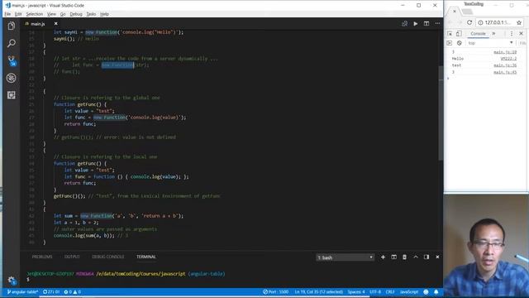Open the Debug menu
This screenshot has width=529, height=298.
click(x=76, y=14)
